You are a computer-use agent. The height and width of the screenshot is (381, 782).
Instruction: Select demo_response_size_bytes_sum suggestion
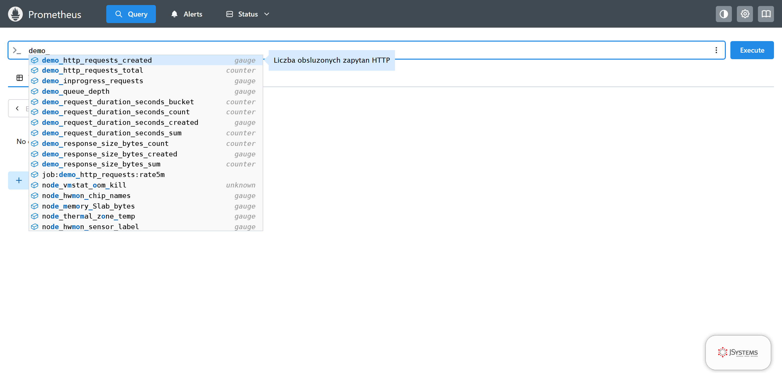146,164
